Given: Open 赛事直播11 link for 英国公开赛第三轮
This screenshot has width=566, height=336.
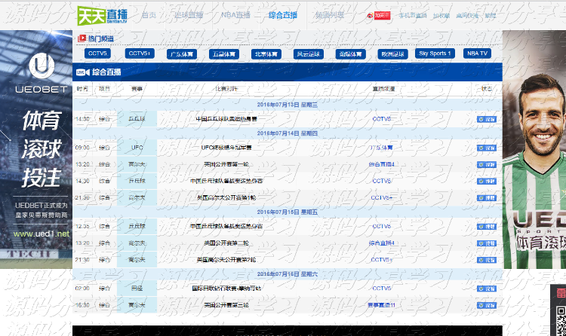Looking at the screenshot, I should [382, 305].
